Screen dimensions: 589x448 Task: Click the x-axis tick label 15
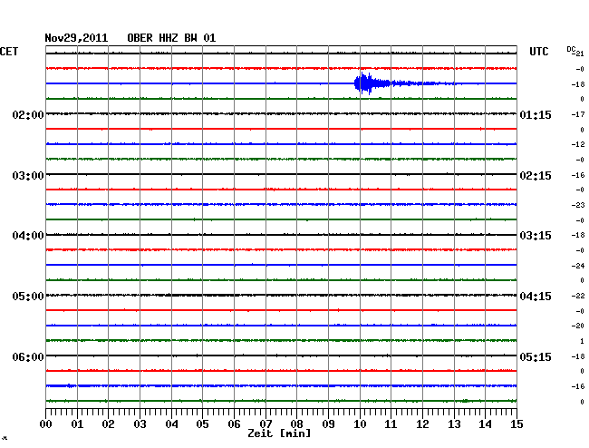(517, 424)
